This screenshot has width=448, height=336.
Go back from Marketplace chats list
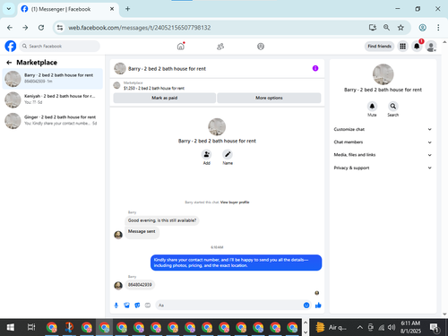click(9, 63)
